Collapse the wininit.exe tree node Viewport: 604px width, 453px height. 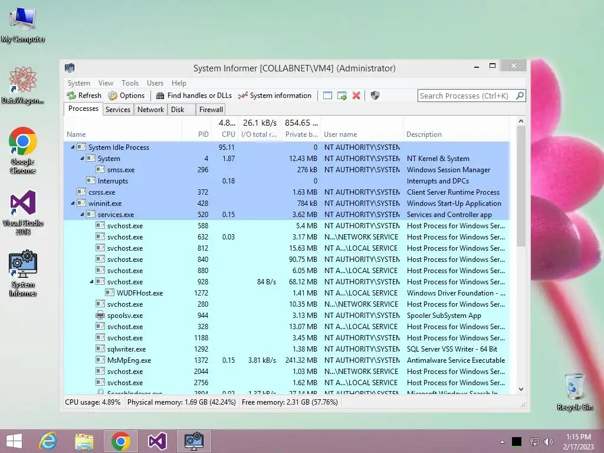tap(73, 203)
